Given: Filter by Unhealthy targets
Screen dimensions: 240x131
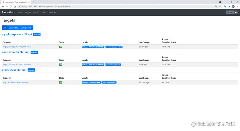Looking at the screenshot, I should (13, 28).
